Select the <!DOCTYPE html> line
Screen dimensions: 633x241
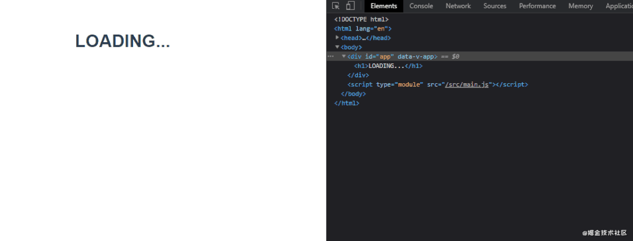tap(361, 19)
